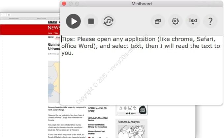Click the 'SOMALIA - FAILED STATE' heading
Image resolution: width=224 pixels, height=138 pixels.
pos(97,110)
